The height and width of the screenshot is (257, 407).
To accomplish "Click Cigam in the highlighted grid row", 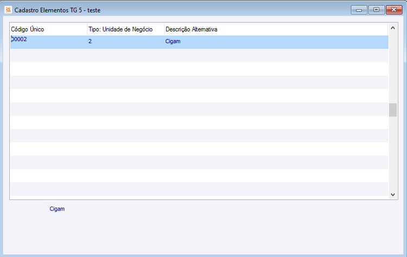I will (173, 42).
